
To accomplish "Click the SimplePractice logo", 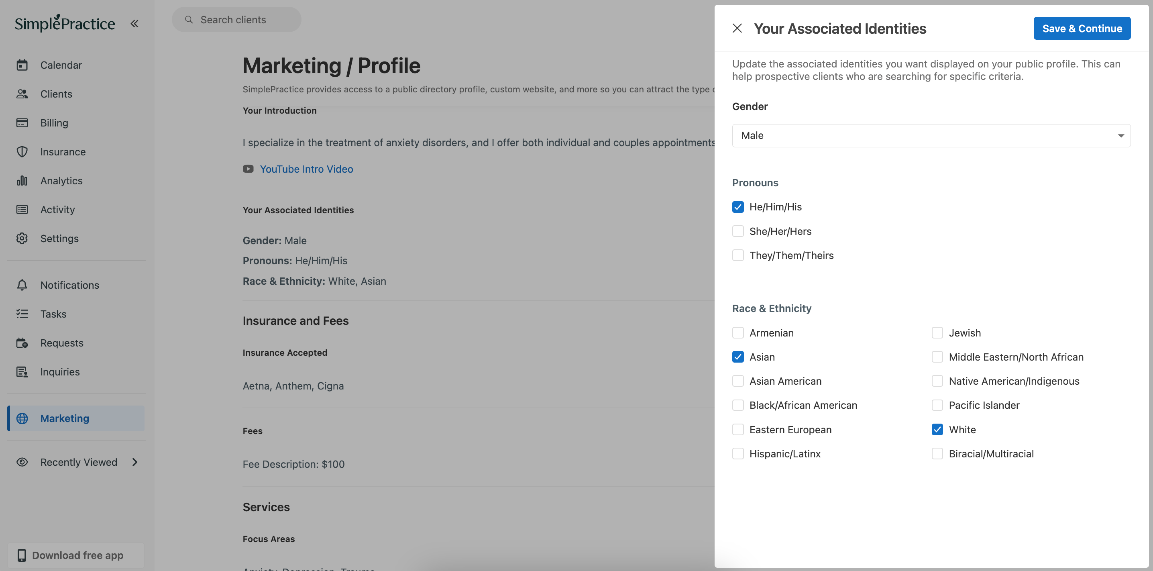I will coord(65,23).
